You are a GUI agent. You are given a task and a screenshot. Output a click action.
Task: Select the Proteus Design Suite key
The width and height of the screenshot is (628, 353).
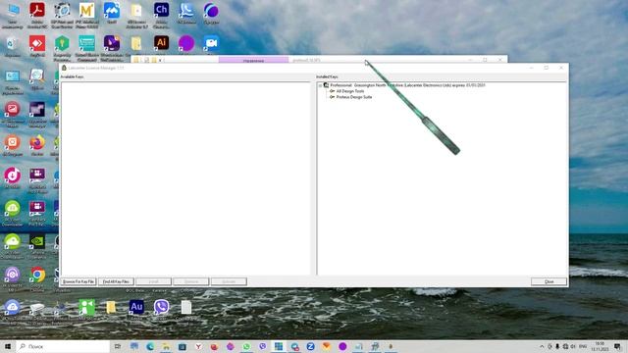click(x=354, y=97)
